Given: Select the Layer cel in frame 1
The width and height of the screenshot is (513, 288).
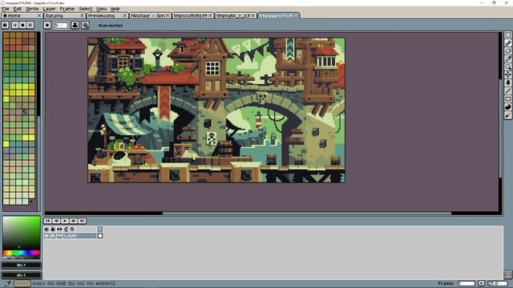Looking at the screenshot, I should point(100,236).
